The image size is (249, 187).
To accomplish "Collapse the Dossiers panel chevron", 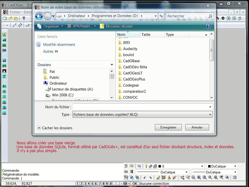I will tap(112, 65).
